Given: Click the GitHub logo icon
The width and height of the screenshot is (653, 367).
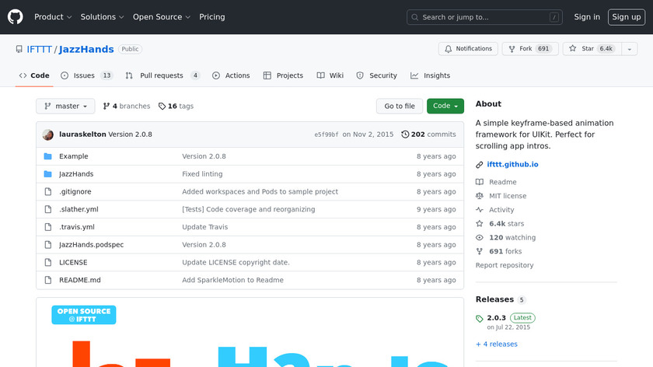Looking at the screenshot, I should pos(16,16).
